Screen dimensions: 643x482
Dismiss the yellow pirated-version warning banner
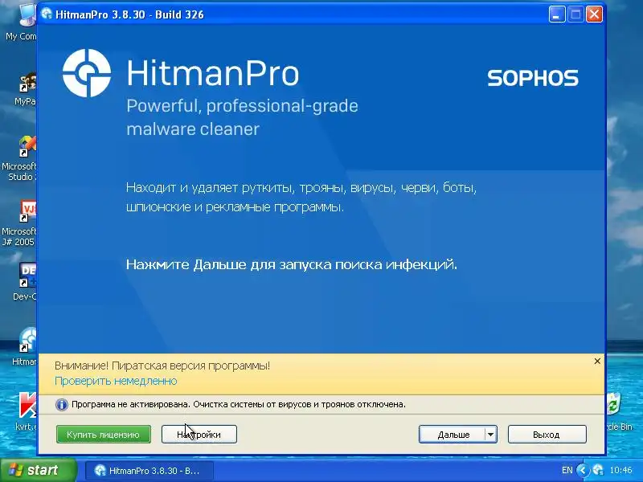(597, 361)
